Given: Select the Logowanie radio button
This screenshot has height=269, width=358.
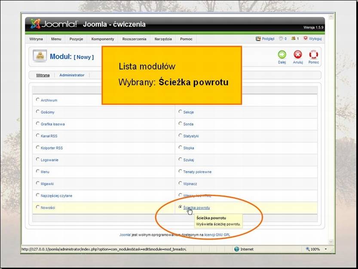Looking at the screenshot, I should [x=38, y=159].
